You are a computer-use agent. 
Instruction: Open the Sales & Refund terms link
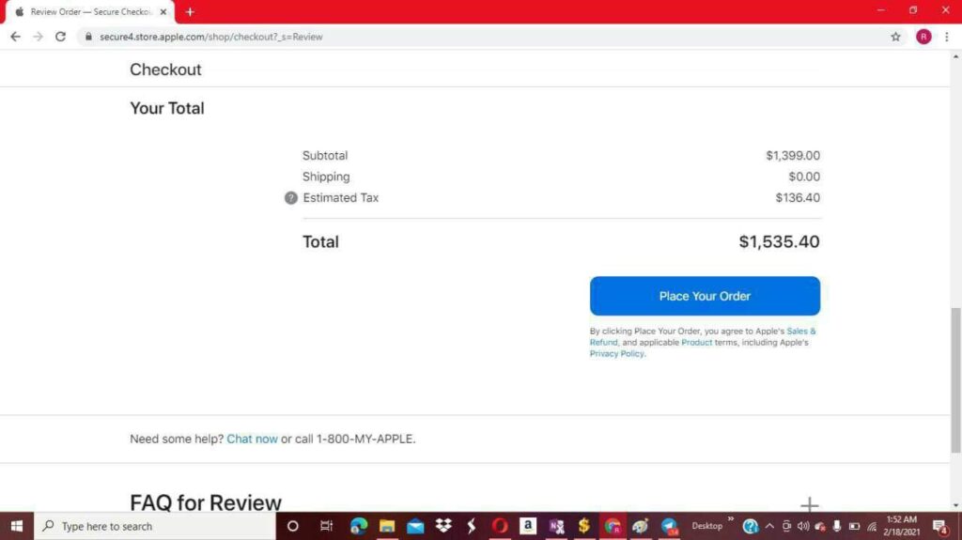pyautogui.click(x=800, y=331)
